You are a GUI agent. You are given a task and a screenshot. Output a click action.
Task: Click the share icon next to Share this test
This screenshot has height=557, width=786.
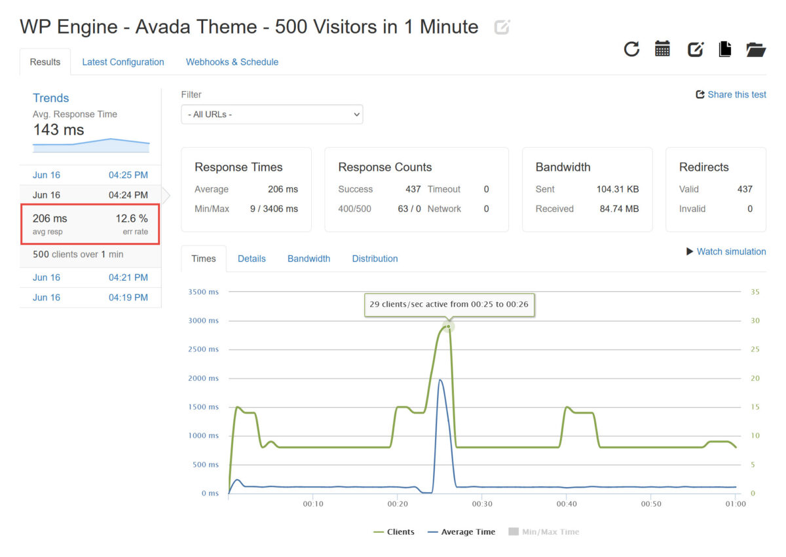pyautogui.click(x=700, y=95)
